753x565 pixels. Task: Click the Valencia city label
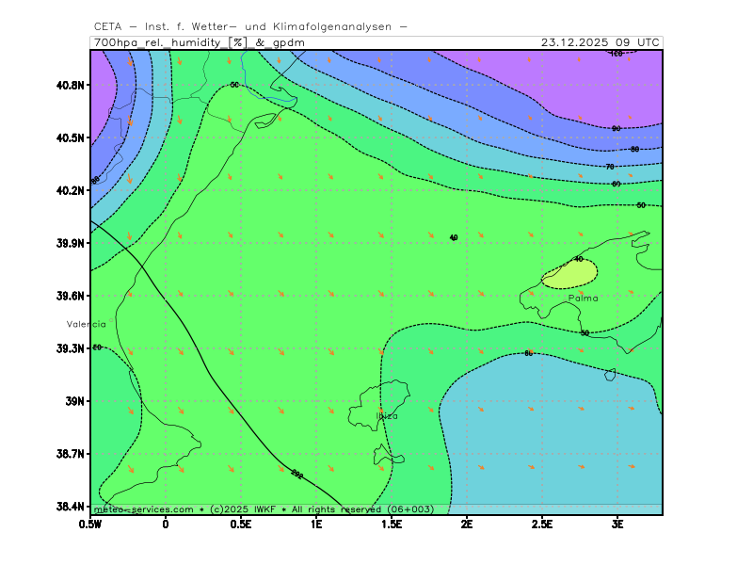coord(86,324)
